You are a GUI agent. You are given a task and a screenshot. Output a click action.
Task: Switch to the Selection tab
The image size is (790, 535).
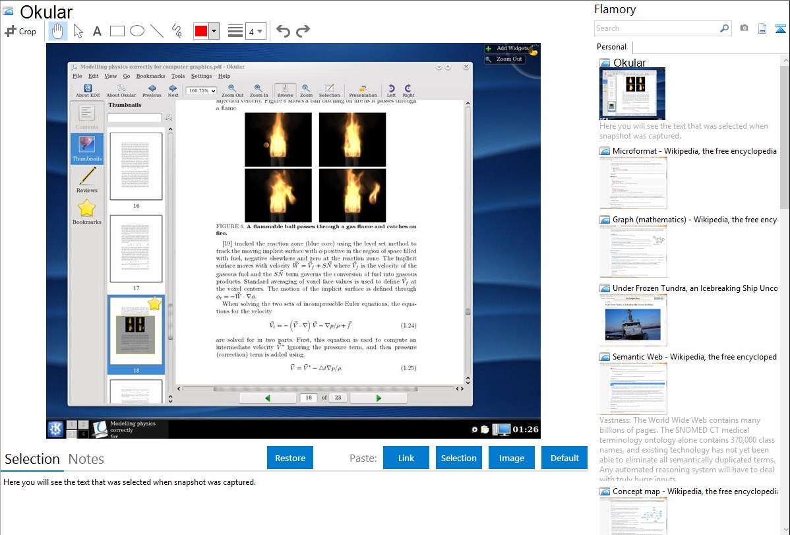click(32, 459)
